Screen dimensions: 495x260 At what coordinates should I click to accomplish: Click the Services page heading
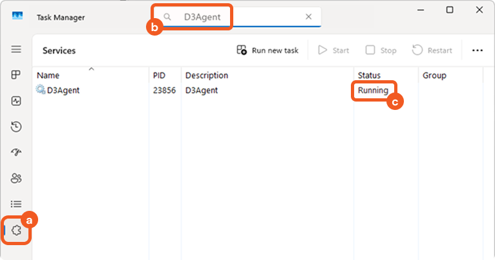(x=59, y=50)
